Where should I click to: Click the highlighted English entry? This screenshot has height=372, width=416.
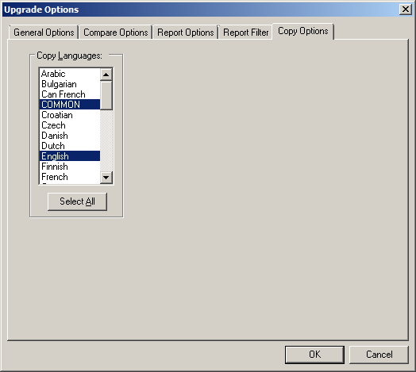coord(70,156)
